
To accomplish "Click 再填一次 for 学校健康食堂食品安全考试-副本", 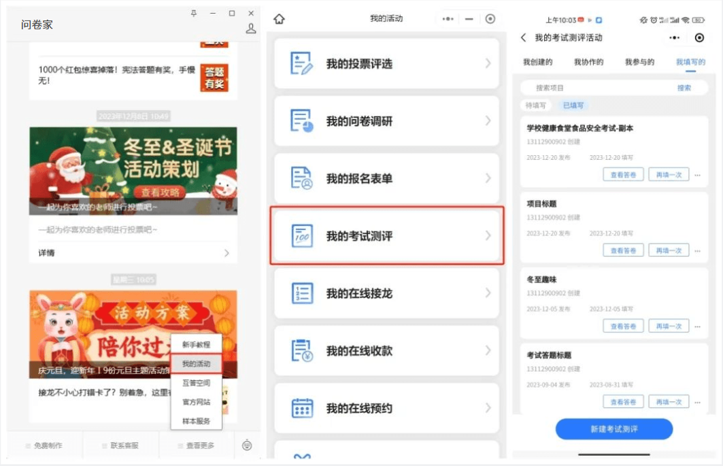I will click(669, 175).
